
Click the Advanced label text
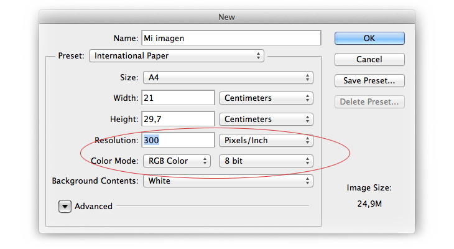click(93, 207)
